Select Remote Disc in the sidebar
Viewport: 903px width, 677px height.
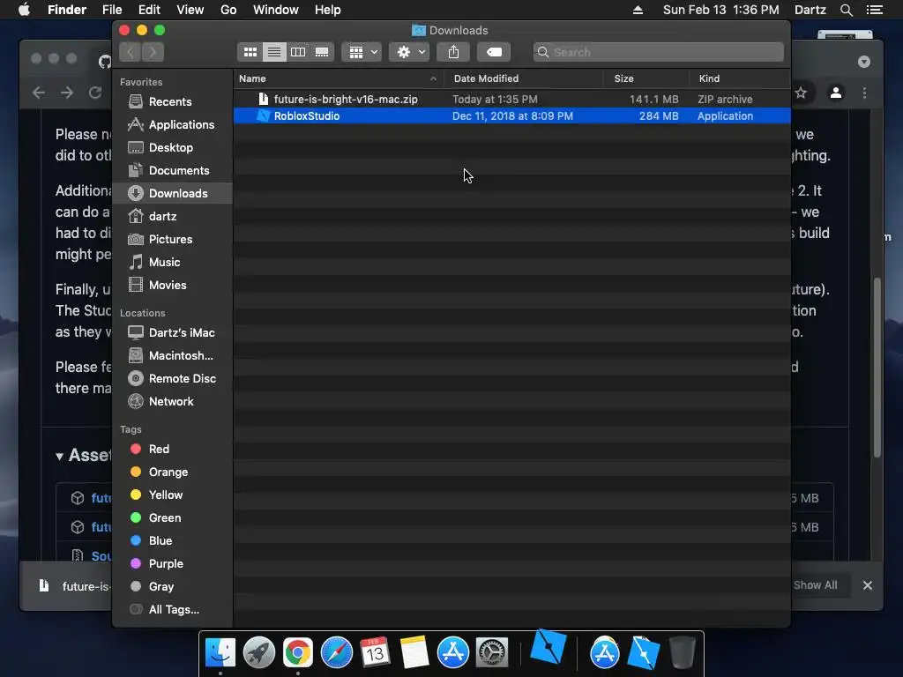tap(173, 379)
